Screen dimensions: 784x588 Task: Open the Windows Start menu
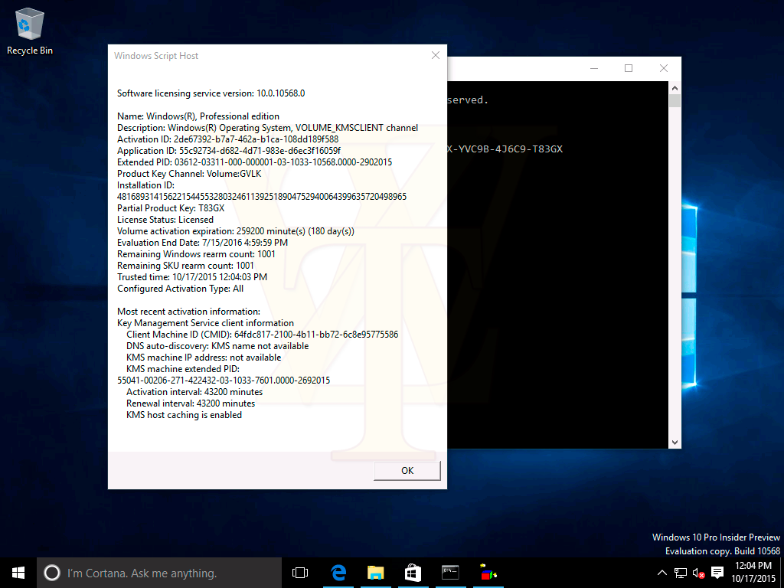point(18,573)
